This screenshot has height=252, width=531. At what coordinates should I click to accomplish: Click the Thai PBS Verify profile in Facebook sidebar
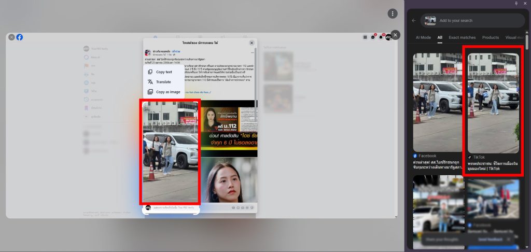tap(95, 49)
